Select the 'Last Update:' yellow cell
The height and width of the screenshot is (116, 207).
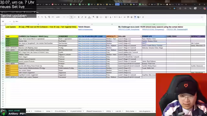(12, 27)
